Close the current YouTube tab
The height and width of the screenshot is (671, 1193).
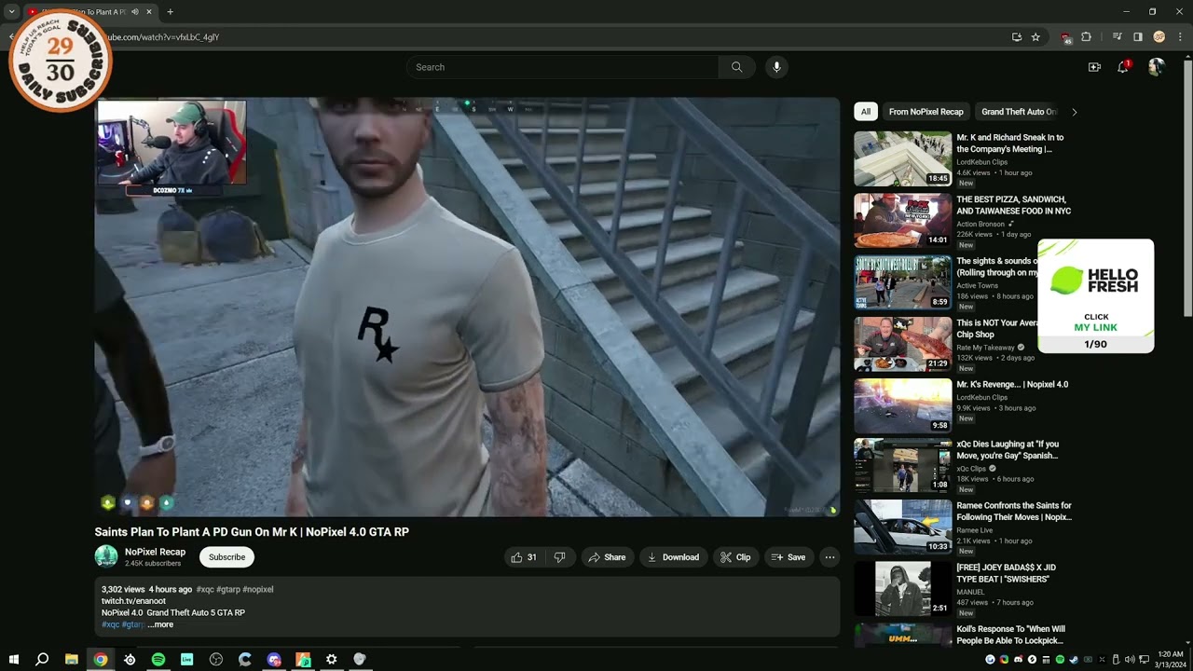point(149,12)
